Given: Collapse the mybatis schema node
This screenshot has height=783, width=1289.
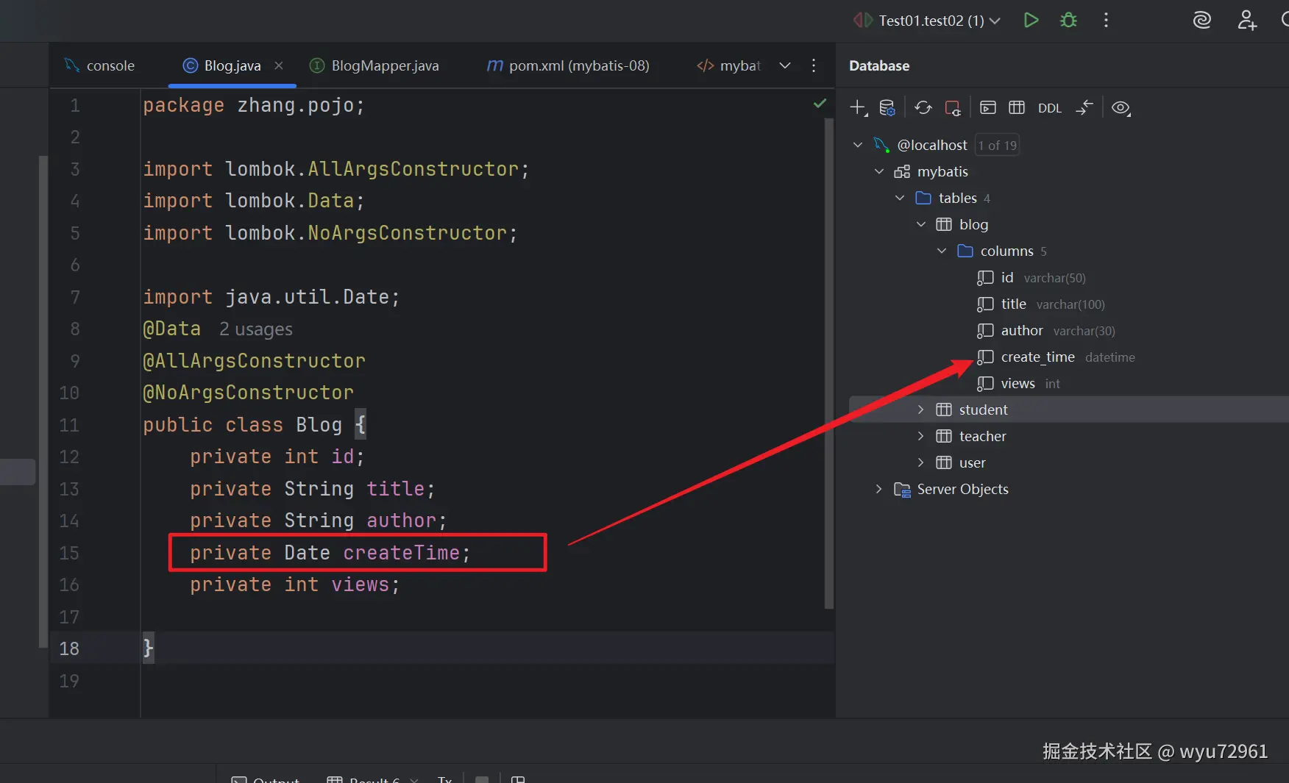Looking at the screenshot, I should [879, 171].
